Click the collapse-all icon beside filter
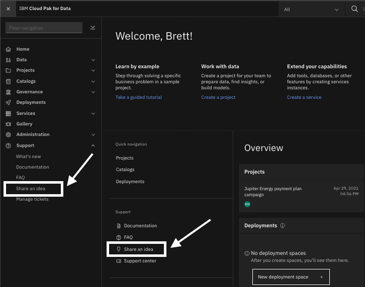The width and height of the screenshot is (365, 287). click(x=93, y=28)
